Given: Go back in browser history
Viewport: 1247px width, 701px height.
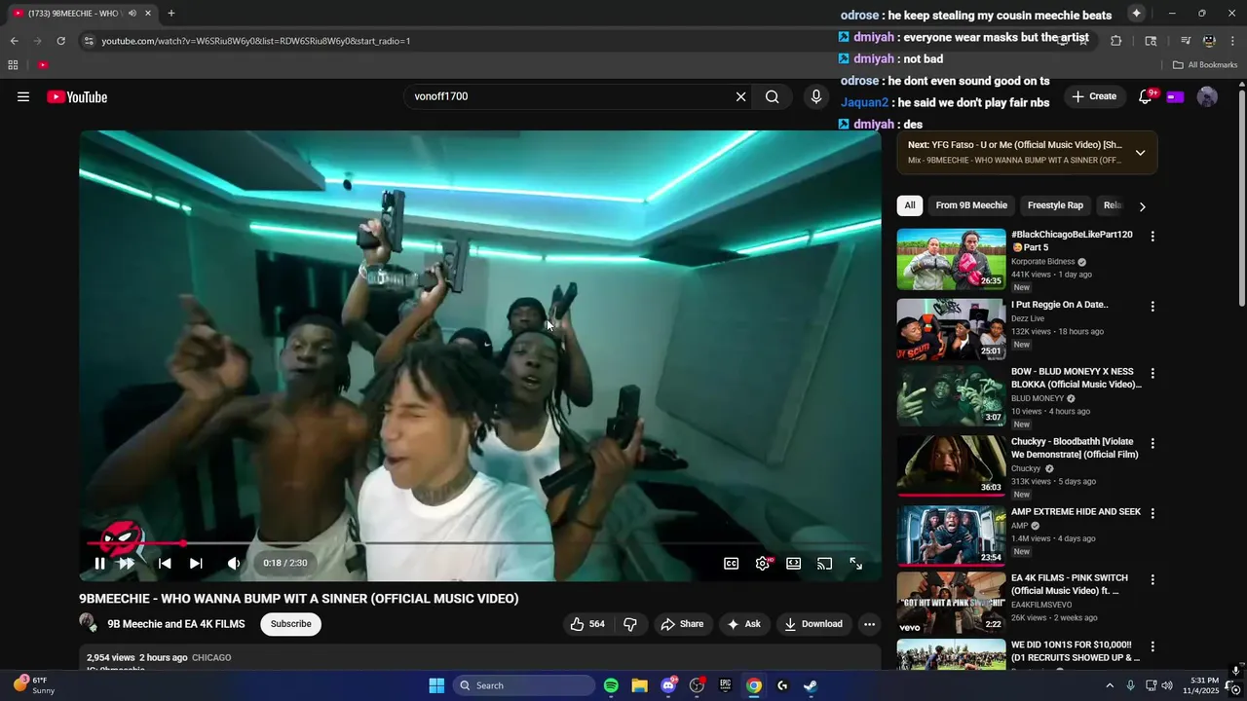Looking at the screenshot, I should coord(14,41).
